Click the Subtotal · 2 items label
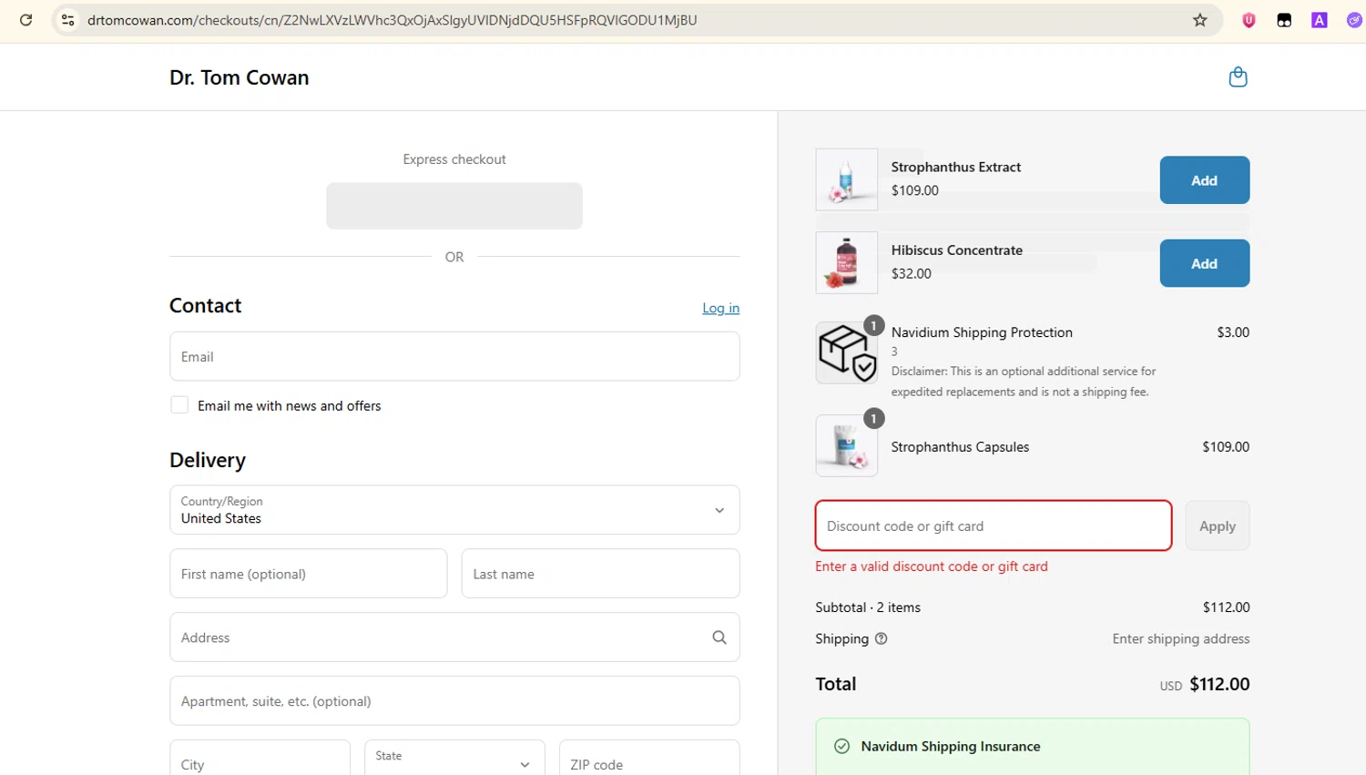Viewport: 1366px width, 775px height. (x=868, y=607)
